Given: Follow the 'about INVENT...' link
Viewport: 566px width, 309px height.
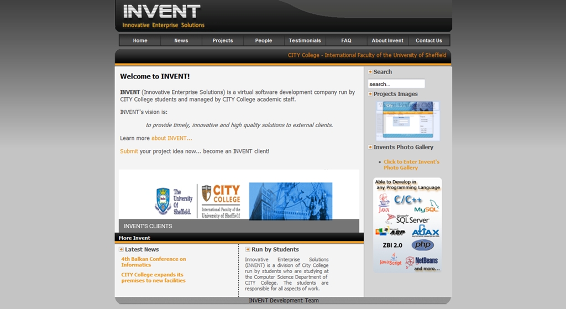Looking at the screenshot, I should [x=171, y=138].
